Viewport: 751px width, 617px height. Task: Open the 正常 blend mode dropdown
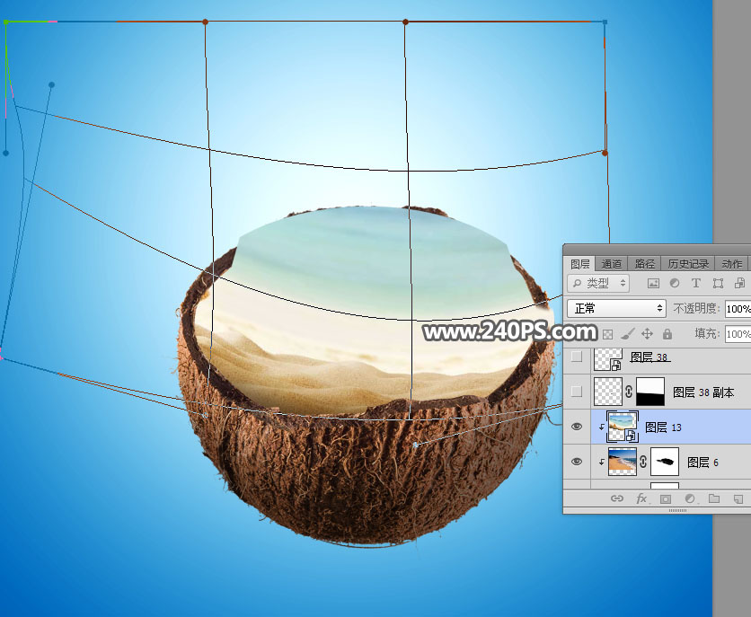click(x=616, y=308)
